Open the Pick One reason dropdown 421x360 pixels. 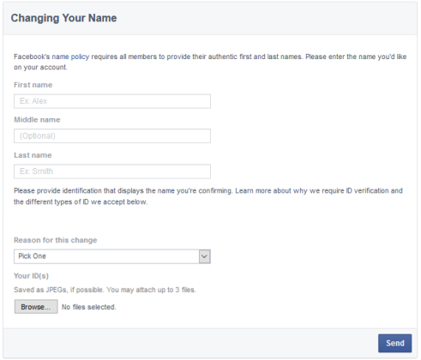pos(112,256)
